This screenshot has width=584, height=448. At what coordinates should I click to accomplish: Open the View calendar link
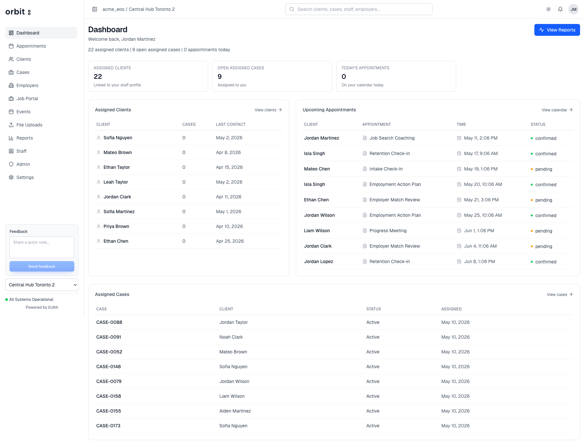557,110
